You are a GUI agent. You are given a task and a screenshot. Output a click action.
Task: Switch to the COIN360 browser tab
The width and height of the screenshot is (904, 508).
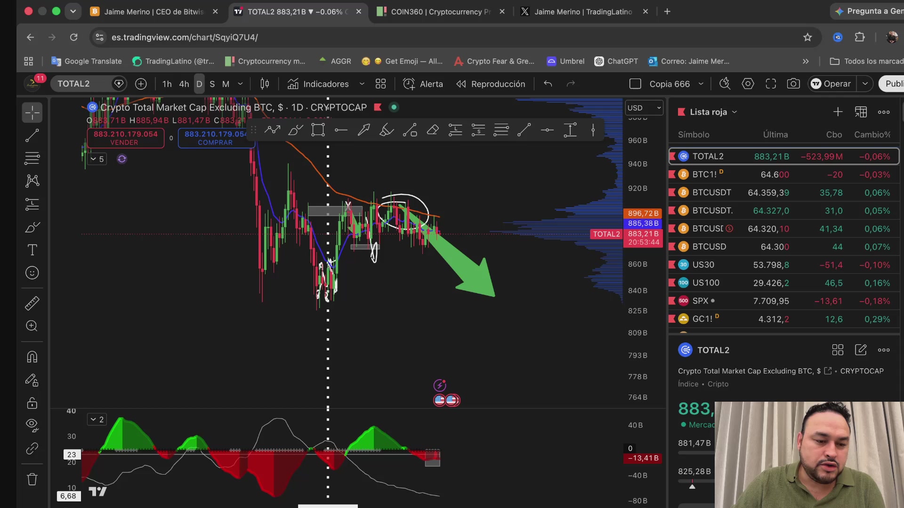click(441, 12)
